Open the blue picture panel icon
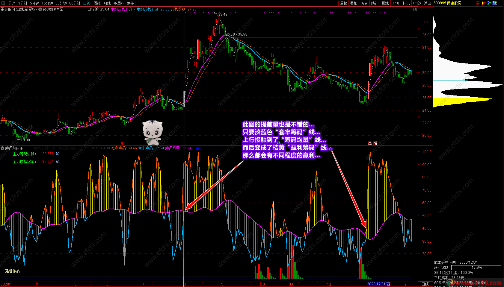 [x=494, y=3]
